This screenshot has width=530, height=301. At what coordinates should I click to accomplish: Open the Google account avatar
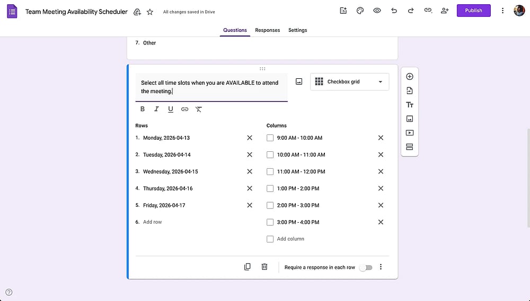(519, 11)
